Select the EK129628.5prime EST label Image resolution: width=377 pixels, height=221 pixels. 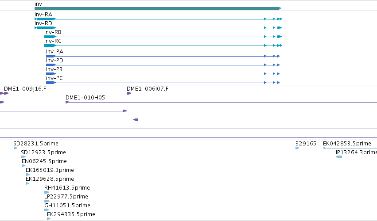[50, 179]
